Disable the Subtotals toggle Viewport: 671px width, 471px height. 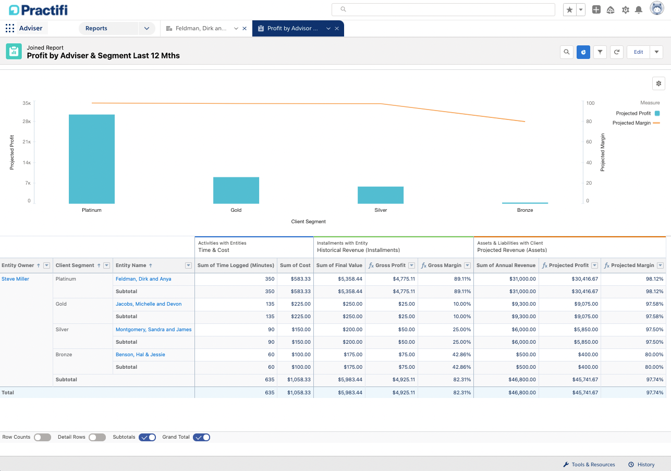point(147,437)
